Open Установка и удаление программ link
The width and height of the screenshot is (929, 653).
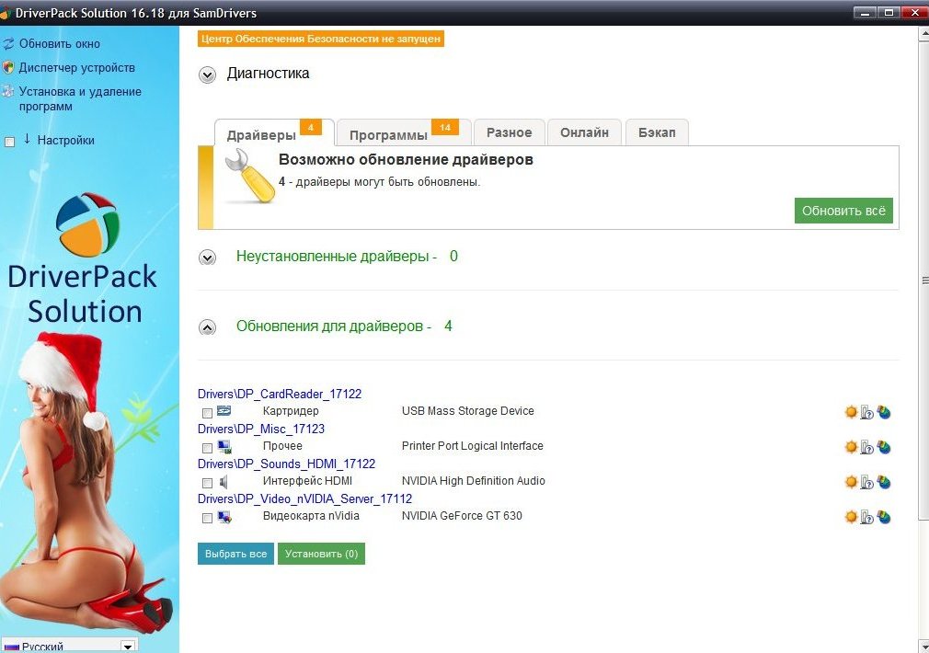[80, 99]
